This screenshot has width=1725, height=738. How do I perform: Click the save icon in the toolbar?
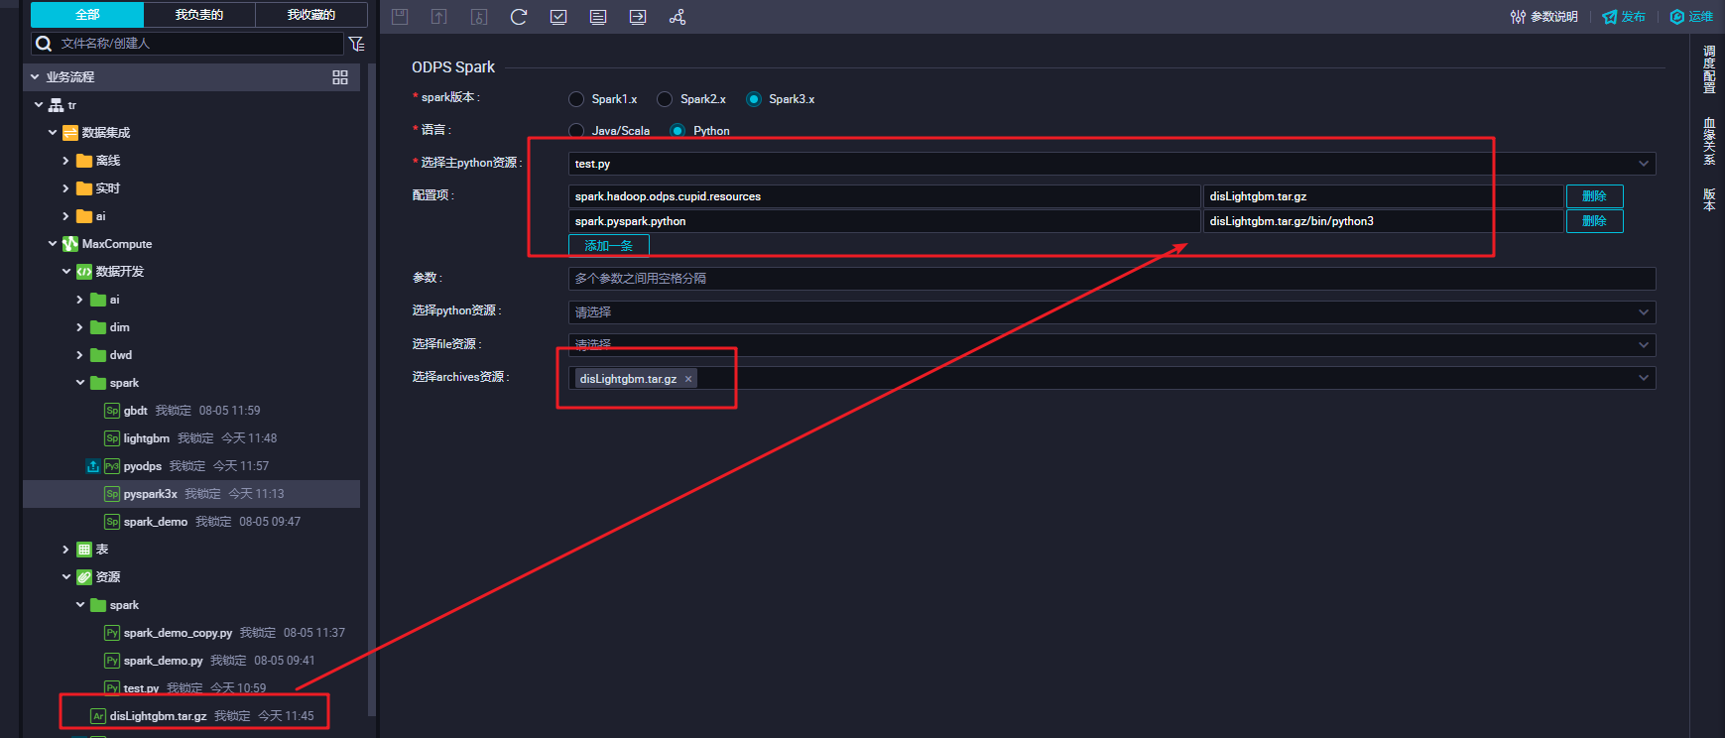[400, 17]
